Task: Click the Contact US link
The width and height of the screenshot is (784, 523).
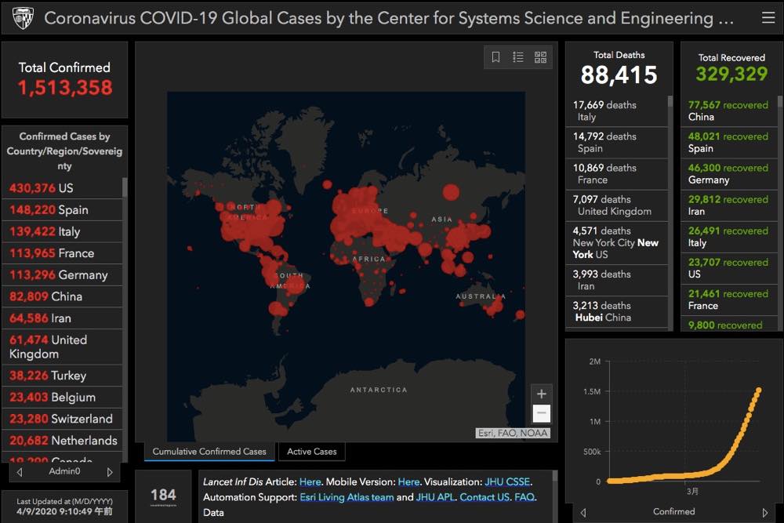Action: pyautogui.click(x=484, y=497)
